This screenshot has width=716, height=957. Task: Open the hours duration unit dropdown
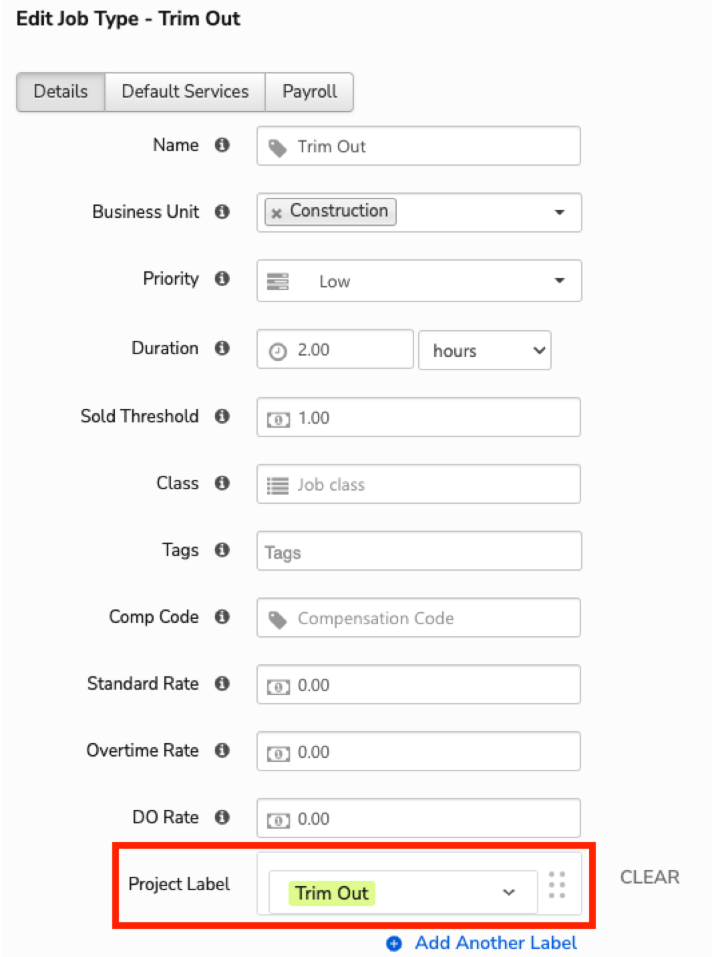pos(484,350)
